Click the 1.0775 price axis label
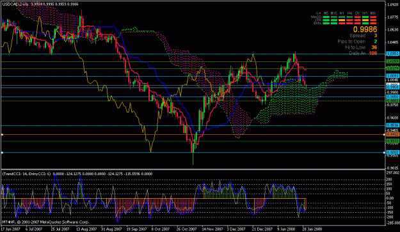400x232 pixels. (x=393, y=17)
